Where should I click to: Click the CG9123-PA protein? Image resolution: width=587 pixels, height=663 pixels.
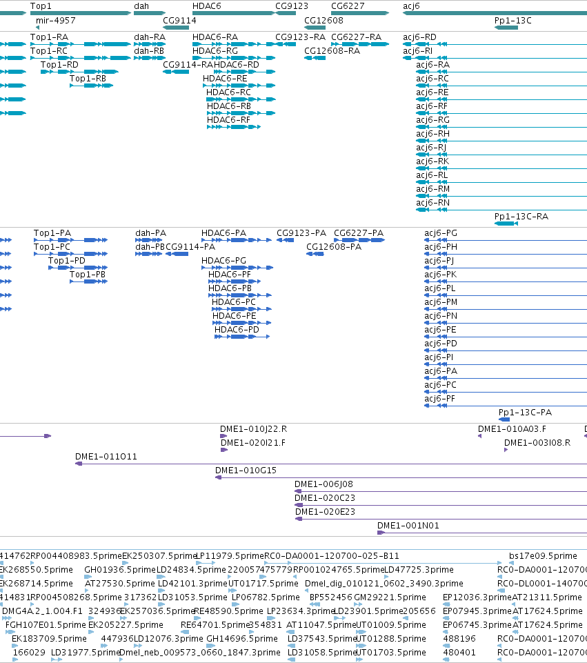click(286, 240)
